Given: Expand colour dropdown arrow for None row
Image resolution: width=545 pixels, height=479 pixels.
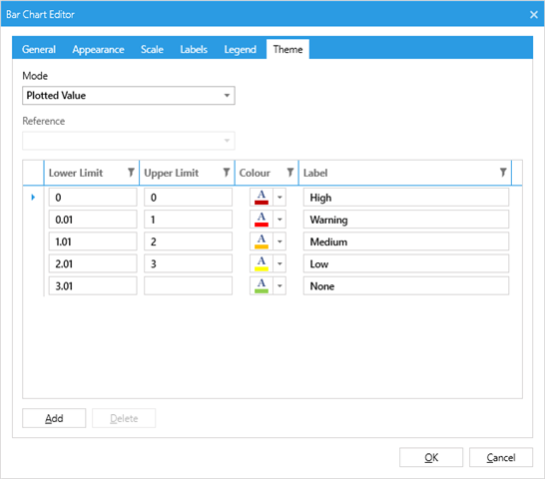Looking at the screenshot, I should pos(279,286).
